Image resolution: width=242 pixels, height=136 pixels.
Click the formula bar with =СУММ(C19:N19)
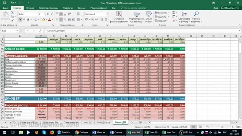[141, 31]
